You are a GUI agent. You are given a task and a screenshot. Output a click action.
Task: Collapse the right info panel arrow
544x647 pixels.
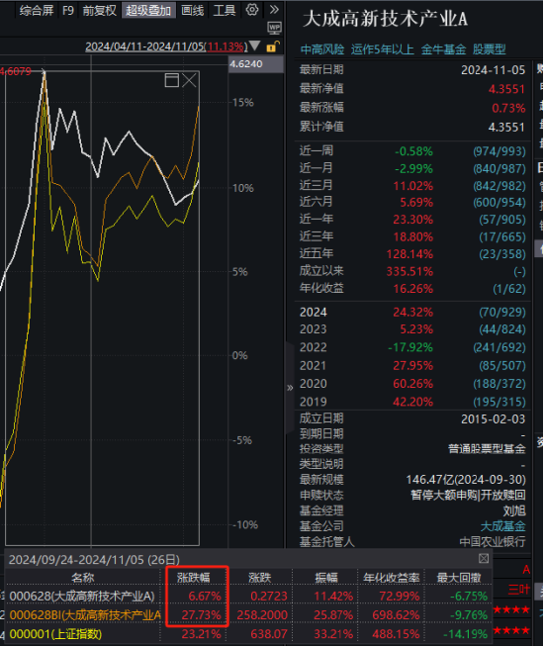290,388
